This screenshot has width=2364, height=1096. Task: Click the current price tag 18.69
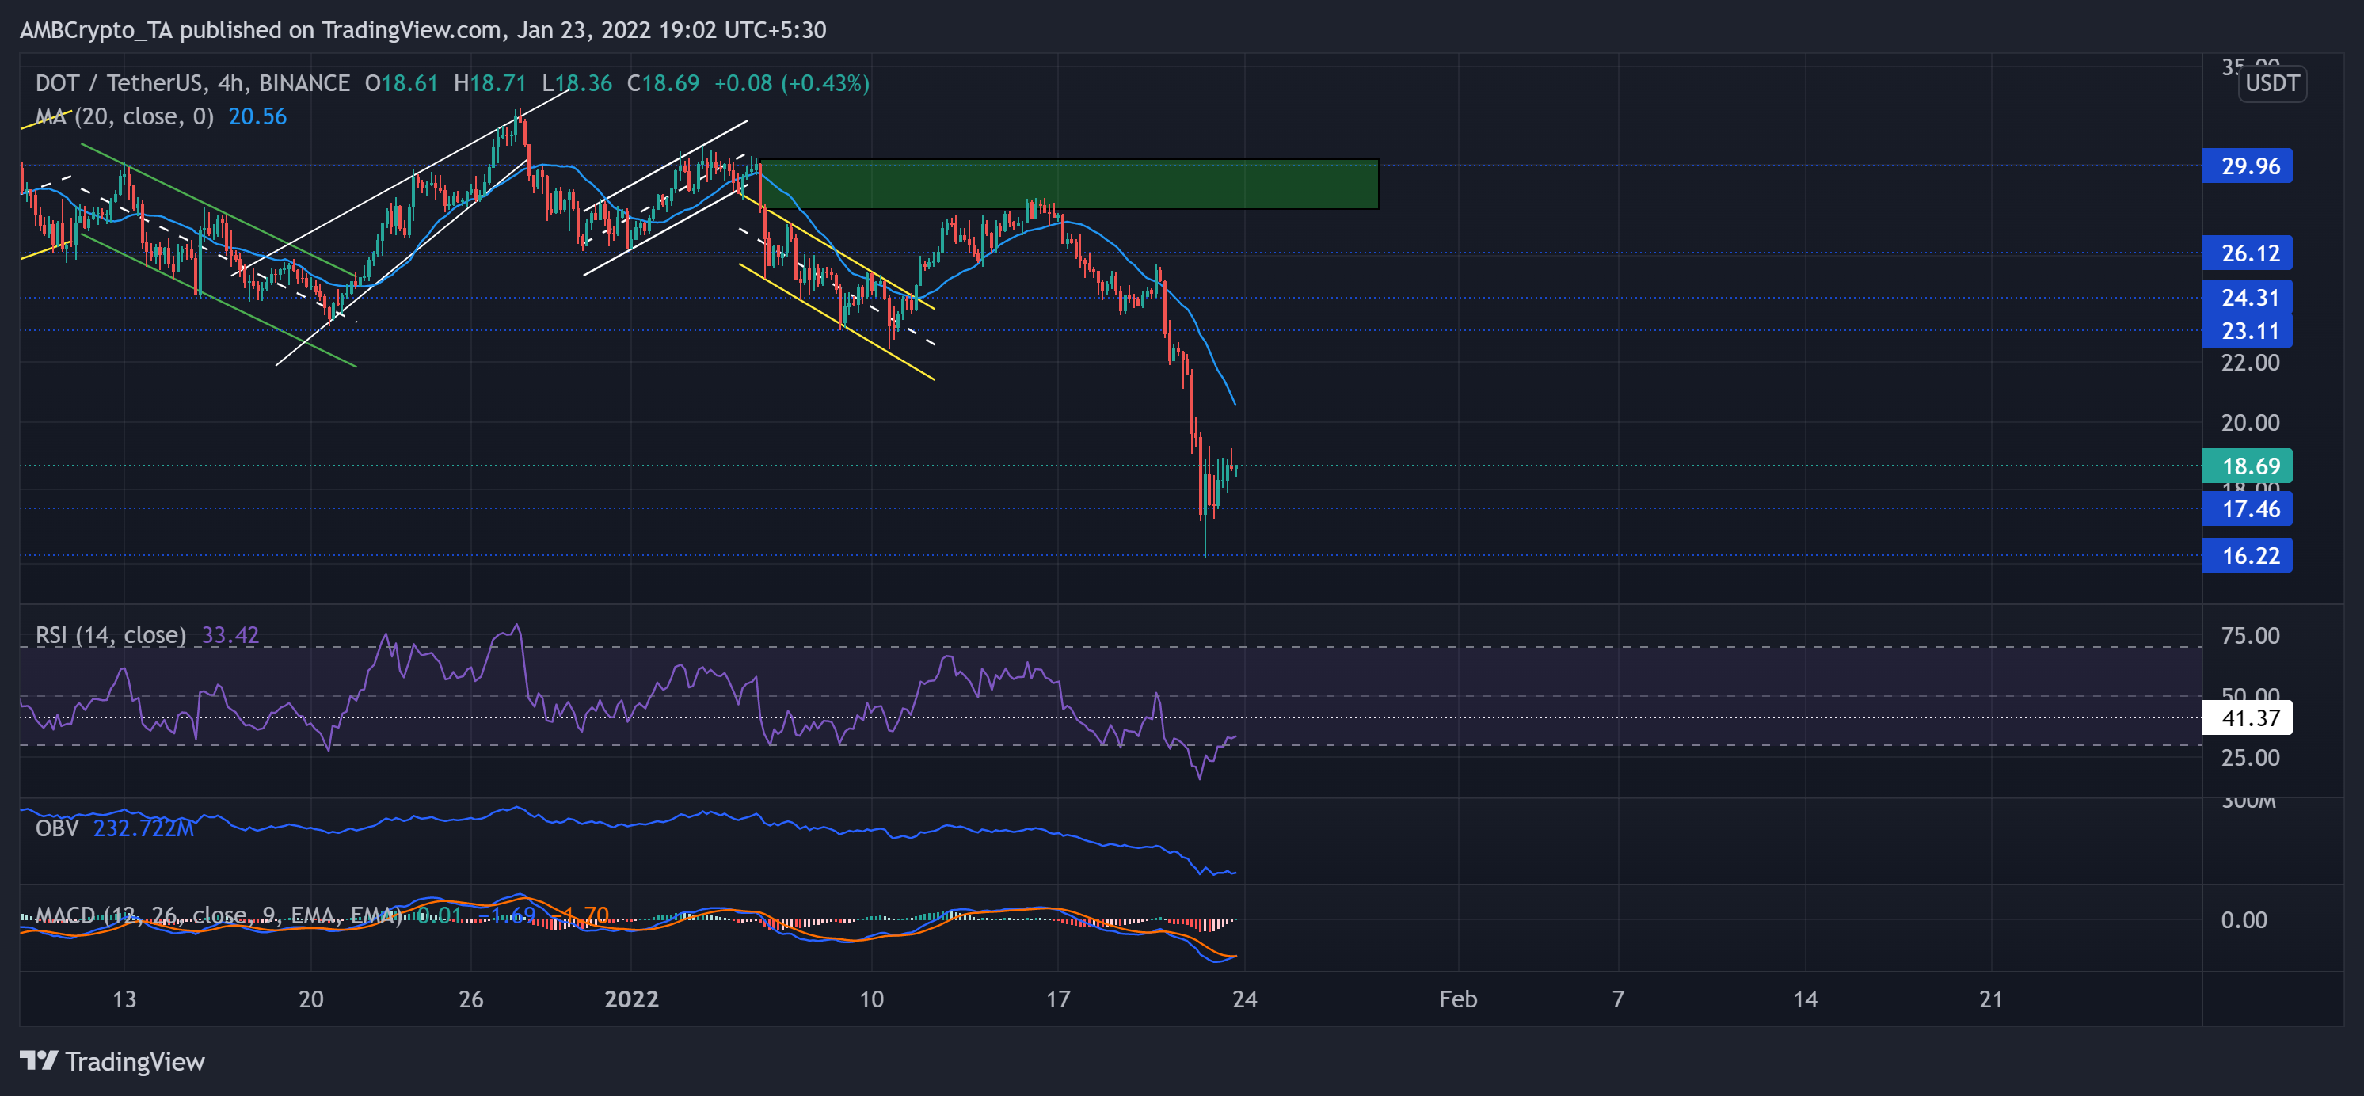(x=2248, y=466)
